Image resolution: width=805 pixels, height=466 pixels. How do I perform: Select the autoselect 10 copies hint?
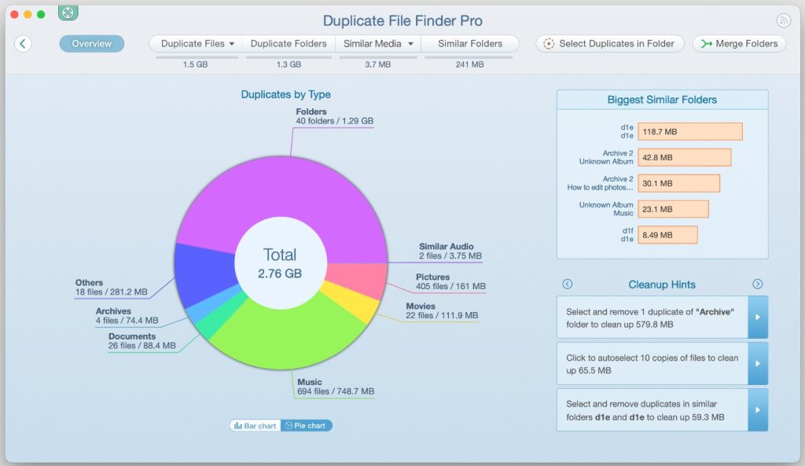pos(652,364)
